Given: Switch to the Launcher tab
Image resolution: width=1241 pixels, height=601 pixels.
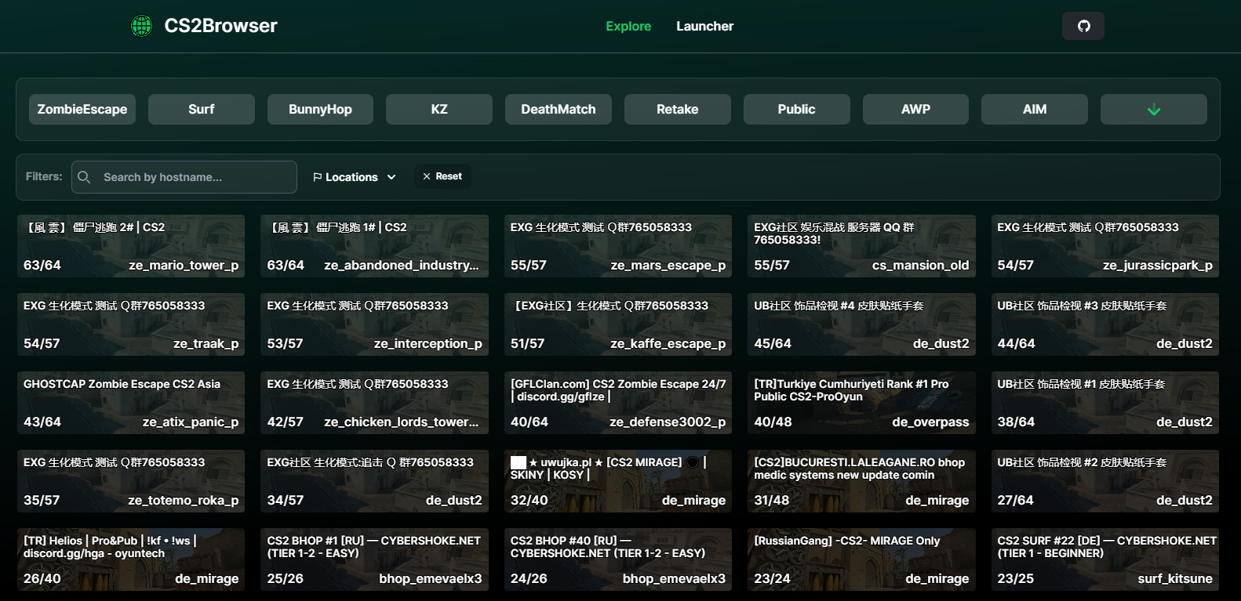Looking at the screenshot, I should coord(704,26).
